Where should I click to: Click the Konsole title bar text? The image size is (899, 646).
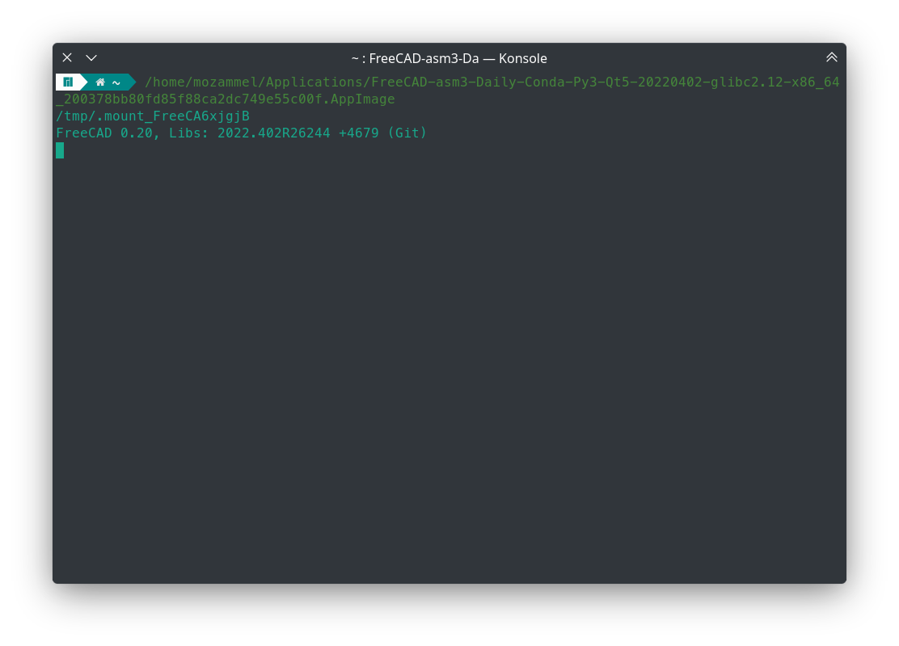449,58
